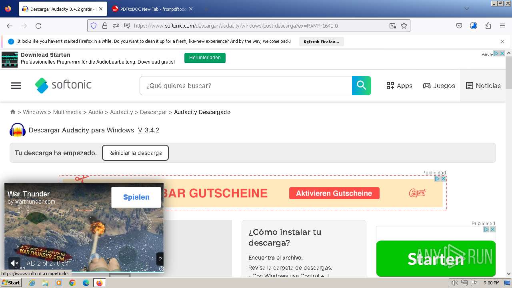512x288 pixels.
Task: Click the Firefox back arrow
Action: pyautogui.click(x=10, y=26)
